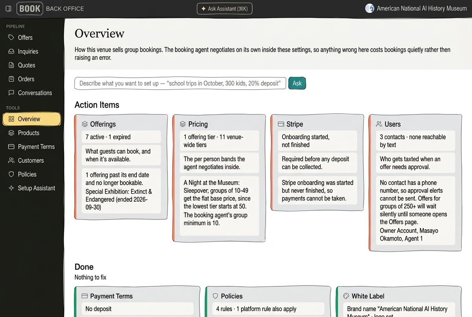This screenshot has height=317, width=472.
Task: Click the Setup Assistant sparkle icon
Action: [x=11, y=188]
